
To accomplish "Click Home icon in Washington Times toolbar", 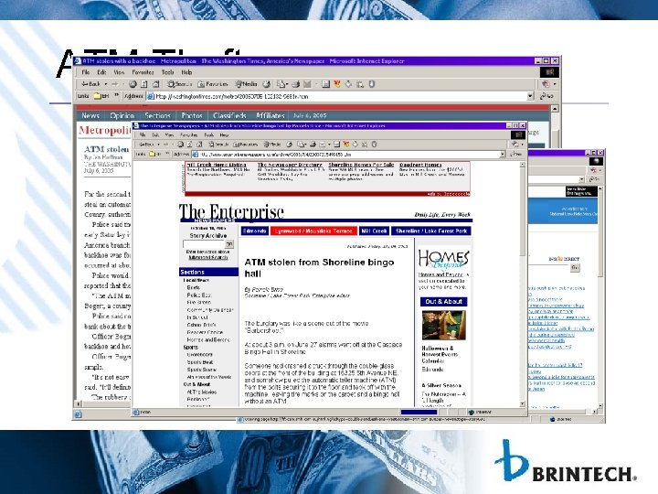I will [x=155, y=84].
